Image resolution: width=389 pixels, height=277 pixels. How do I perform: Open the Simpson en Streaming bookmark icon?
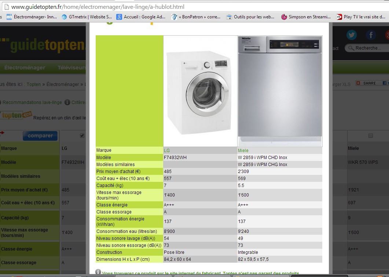[x=284, y=17]
